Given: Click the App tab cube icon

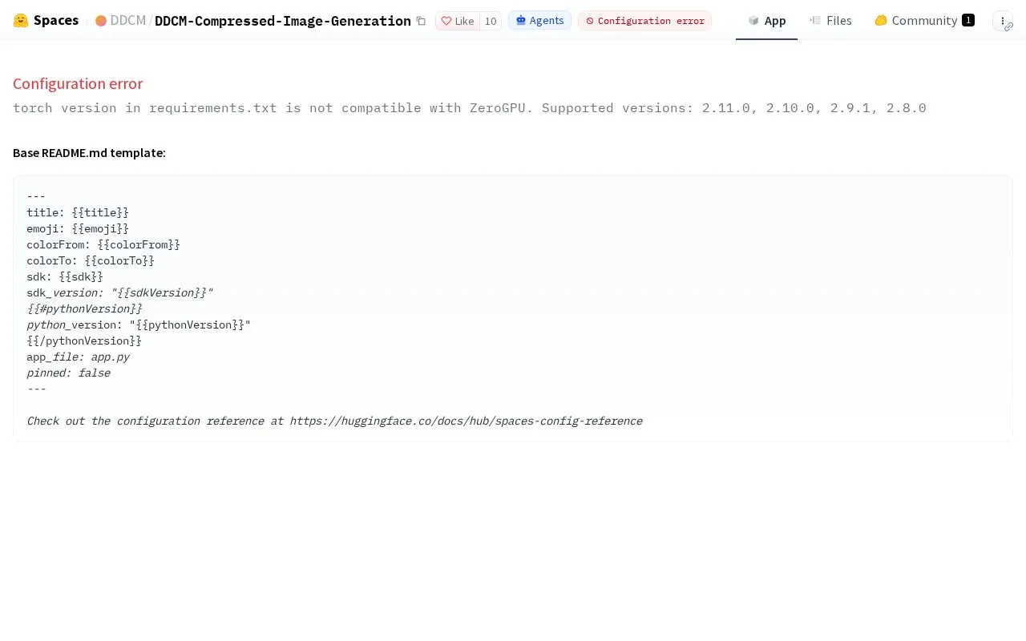Looking at the screenshot, I should tap(753, 20).
